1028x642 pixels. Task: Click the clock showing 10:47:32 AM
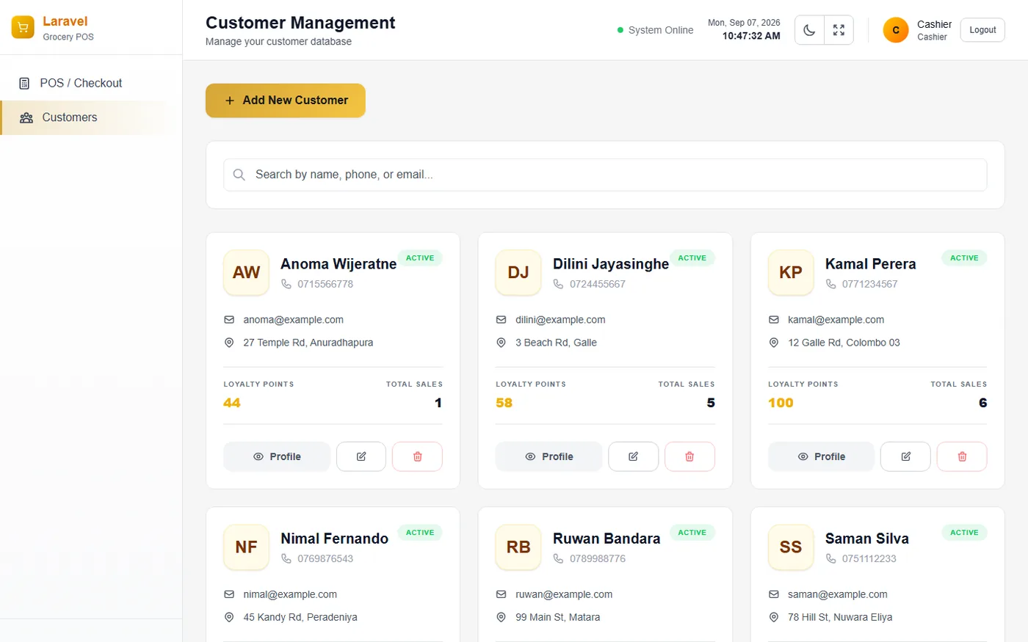[751, 36]
